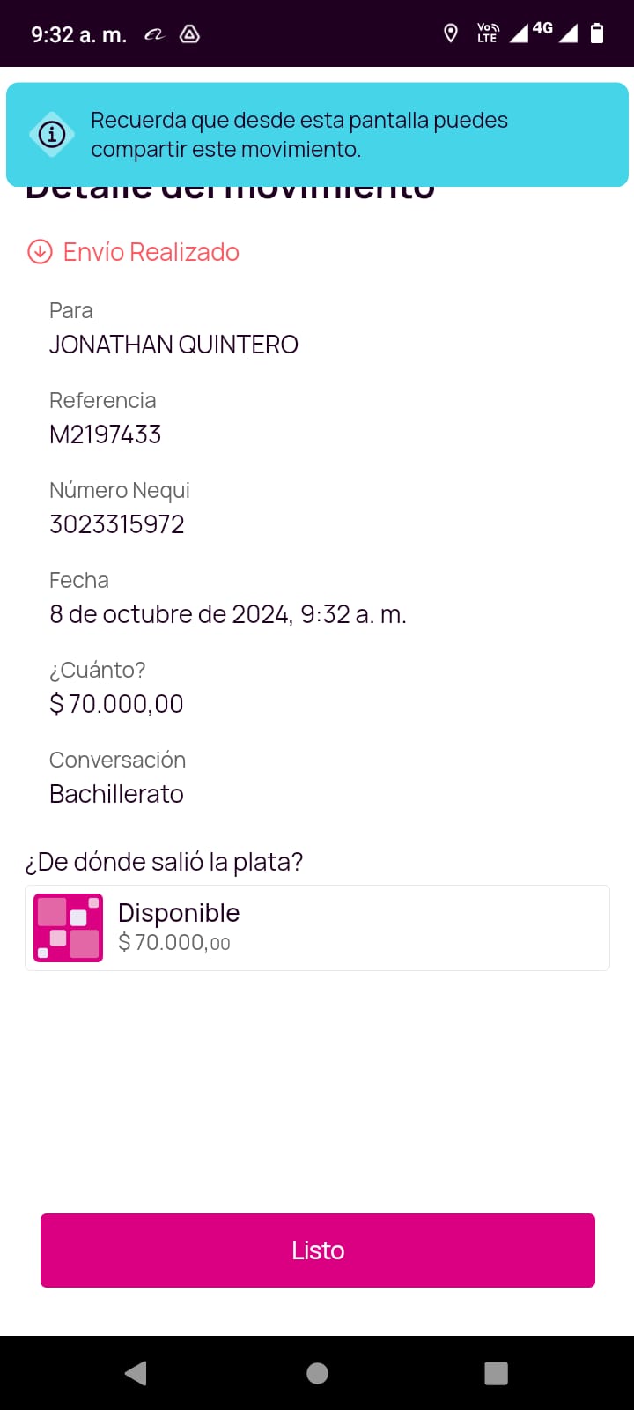
Task: Tap the VoLTE status icon
Action: (x=487, y=33)
